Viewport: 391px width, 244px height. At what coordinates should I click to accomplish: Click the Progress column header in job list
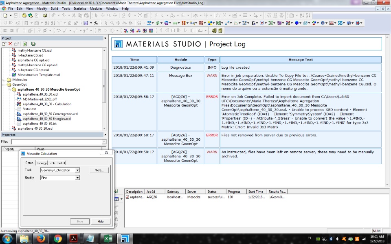236,192
